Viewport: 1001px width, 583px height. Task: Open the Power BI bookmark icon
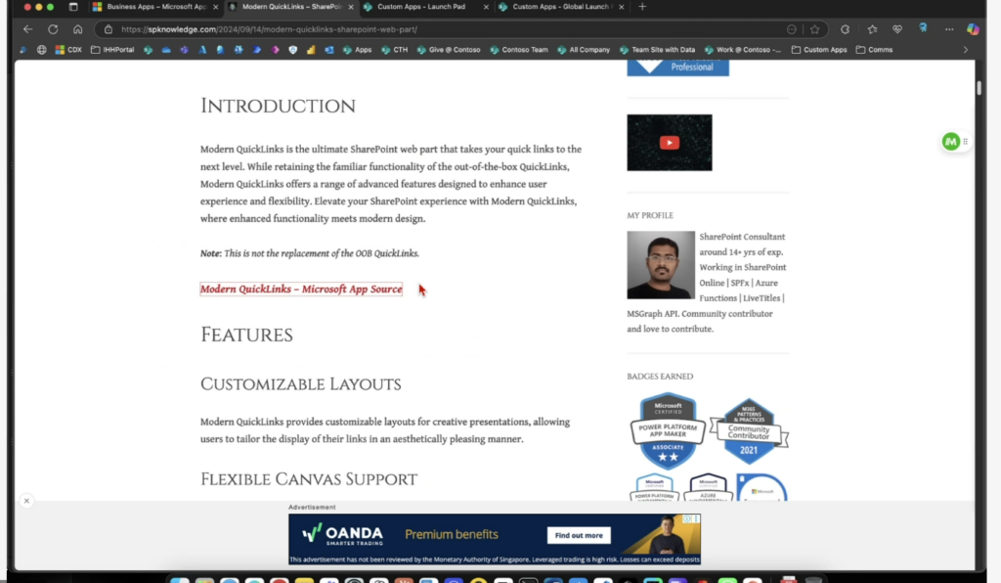pos(311,50)
